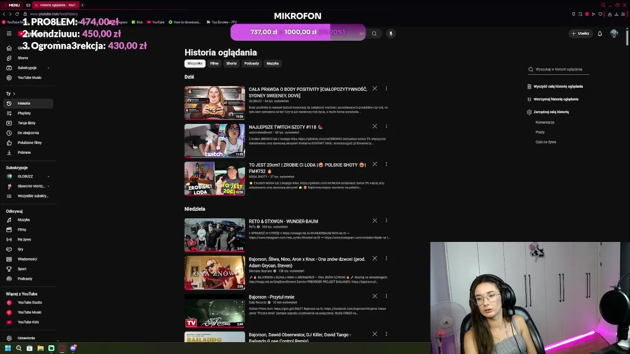Open options menu for TO JEST 20cm video
Viewport: 630px width, 354px height.
coord(386,164)
